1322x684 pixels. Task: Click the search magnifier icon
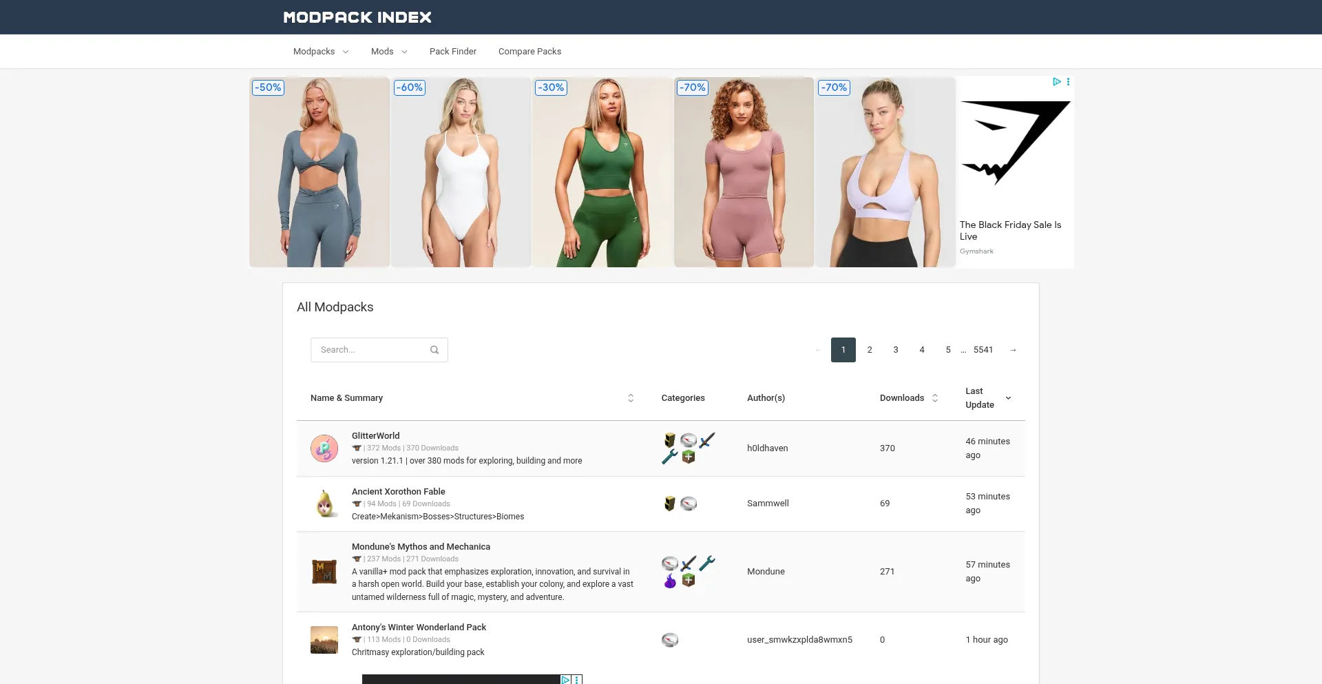click(434, 350)
